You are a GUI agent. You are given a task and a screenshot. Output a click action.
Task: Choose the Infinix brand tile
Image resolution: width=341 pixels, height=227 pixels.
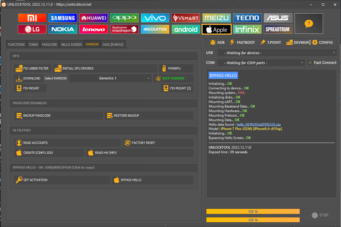(x=247, y=29)
